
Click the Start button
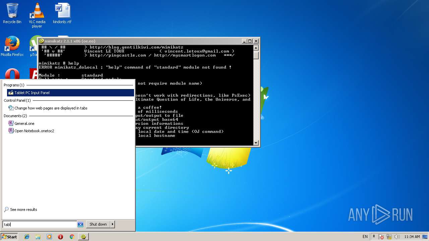pyautogui.click(x=9, y=237)
